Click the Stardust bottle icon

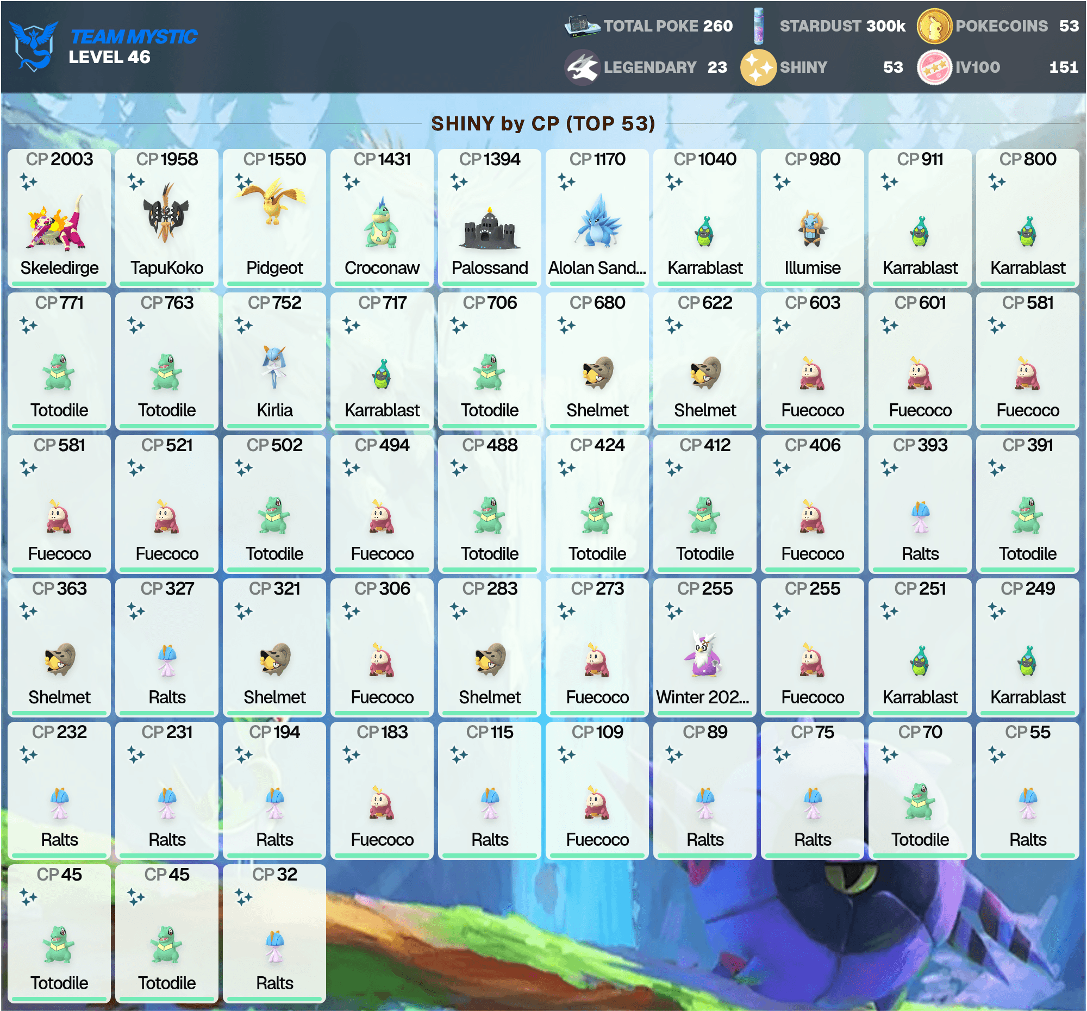tap(758, 26)
